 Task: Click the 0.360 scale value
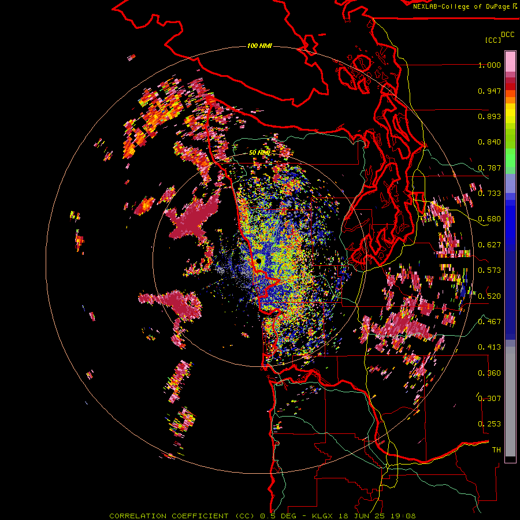[x=489, y=373]
